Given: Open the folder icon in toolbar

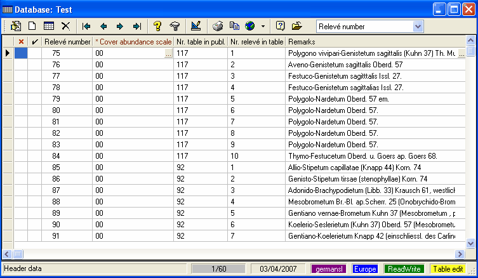Looking at the screenshot, I should point(296,26).
